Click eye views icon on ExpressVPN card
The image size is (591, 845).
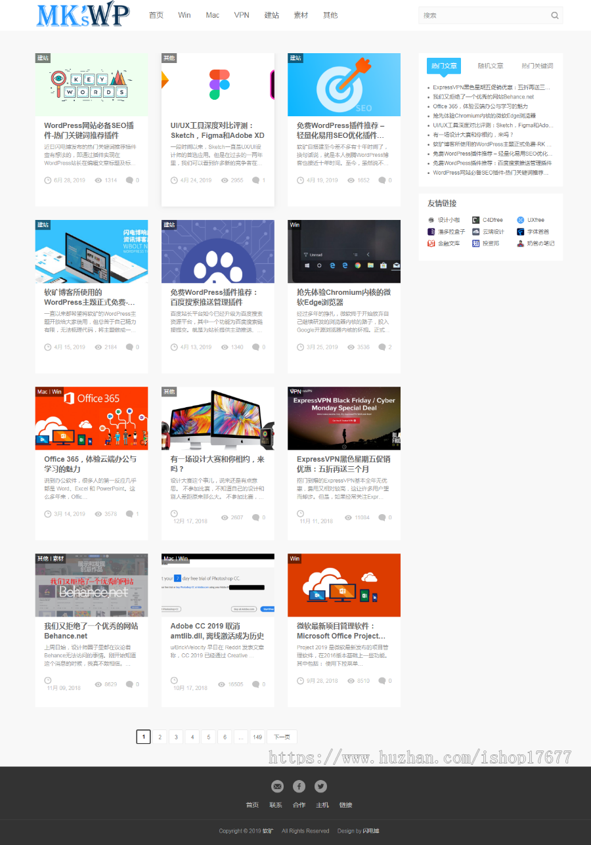[347, 517]
